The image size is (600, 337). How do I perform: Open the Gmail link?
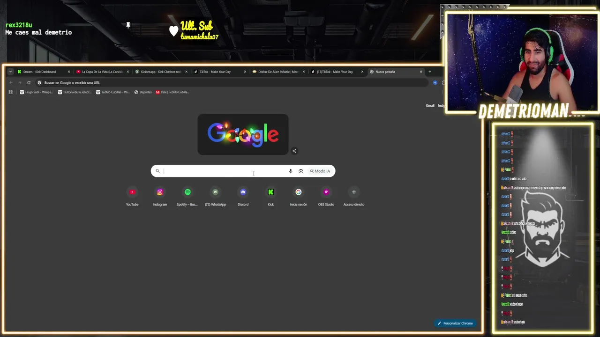(430, 105)
